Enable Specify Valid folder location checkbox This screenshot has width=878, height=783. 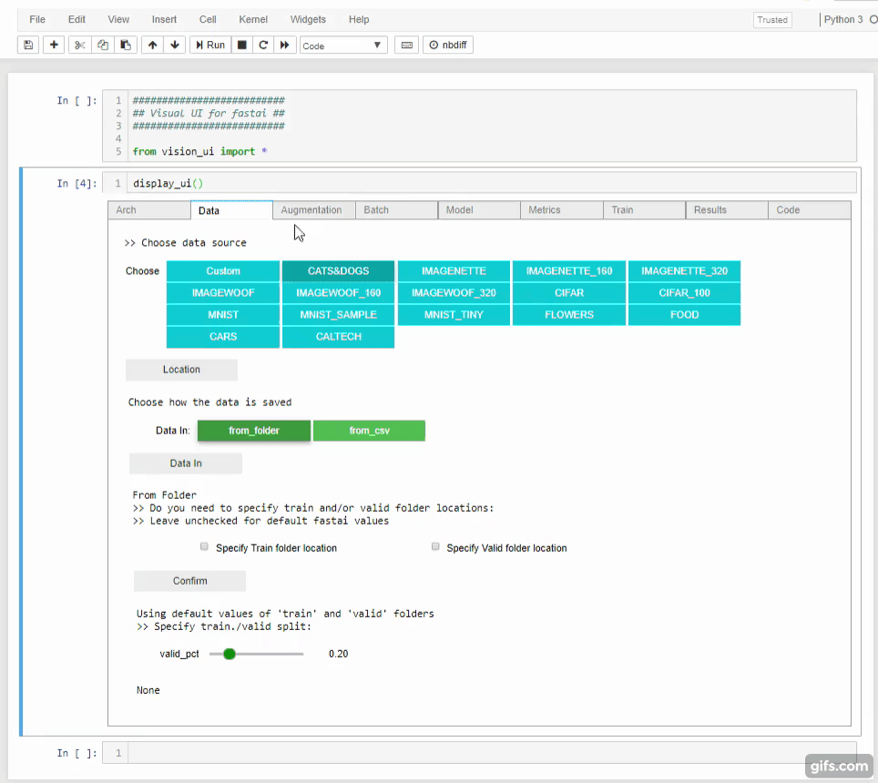[x=435, y=547]
